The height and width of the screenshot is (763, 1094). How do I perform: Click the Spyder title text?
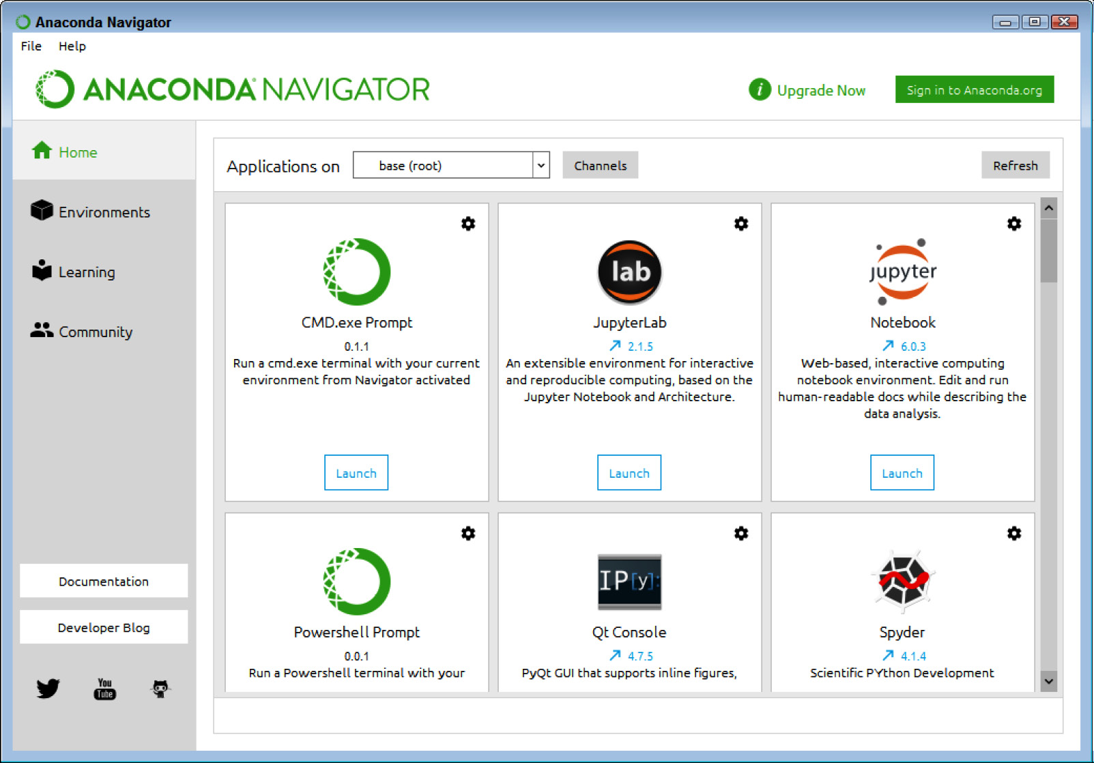pos(902,632)
